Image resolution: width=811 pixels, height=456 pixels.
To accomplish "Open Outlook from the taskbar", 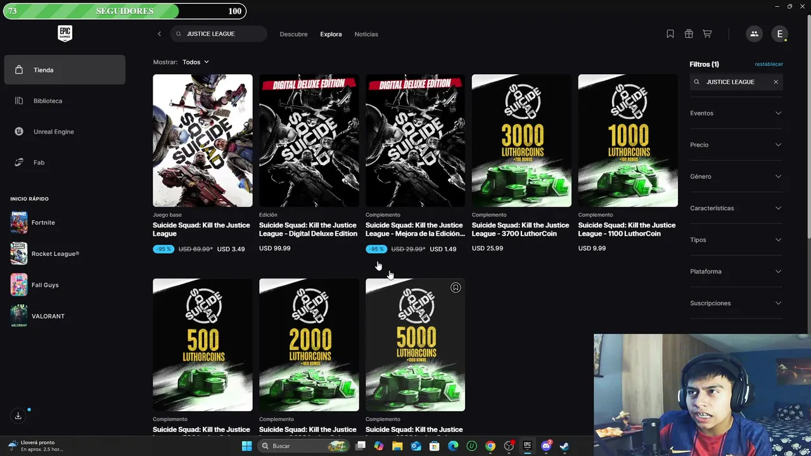I will (416, 446).
